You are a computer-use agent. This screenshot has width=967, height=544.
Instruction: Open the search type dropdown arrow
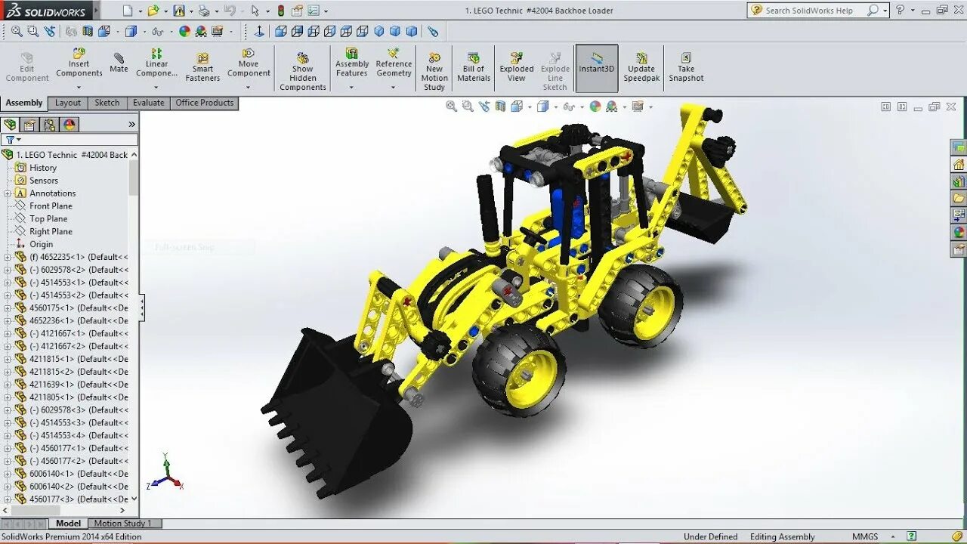point(885,11)
